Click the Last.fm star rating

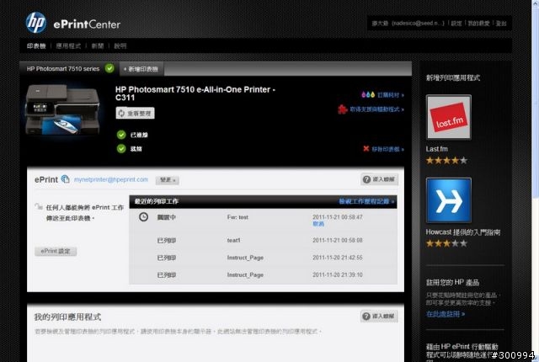[x=446, y=161]
